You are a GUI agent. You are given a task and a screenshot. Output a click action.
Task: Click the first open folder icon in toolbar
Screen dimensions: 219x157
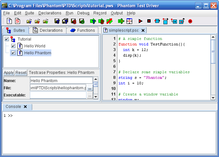click(x=29, y=21)
